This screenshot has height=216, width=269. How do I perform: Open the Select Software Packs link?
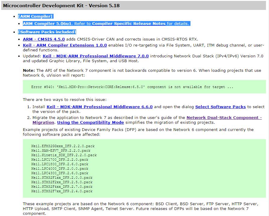221,107
